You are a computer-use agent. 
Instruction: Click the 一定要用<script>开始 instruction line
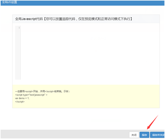click(x=43, y=91)
